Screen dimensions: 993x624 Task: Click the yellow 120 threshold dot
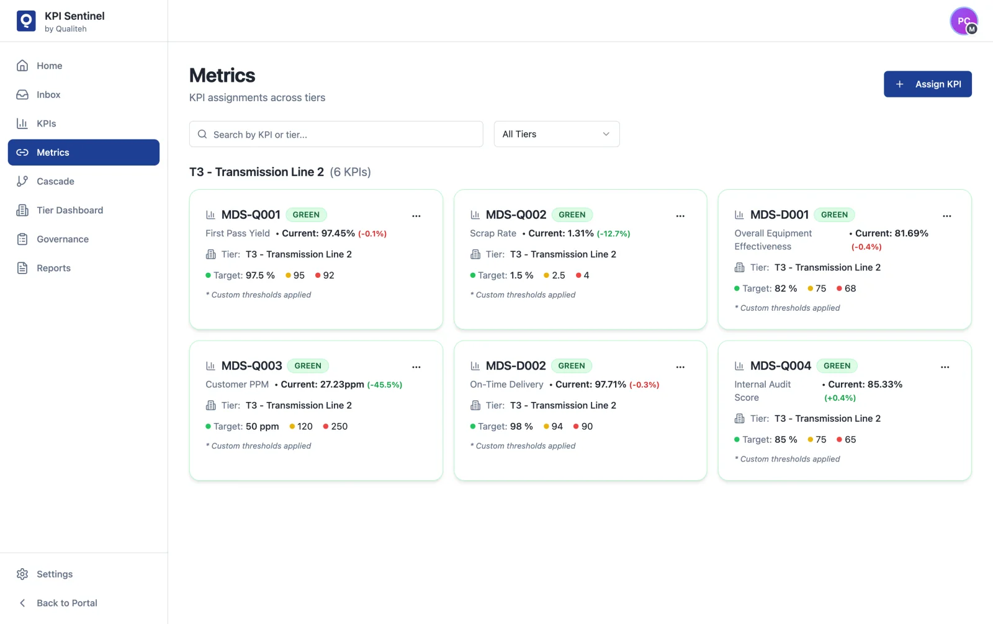(x=292, y=427)
